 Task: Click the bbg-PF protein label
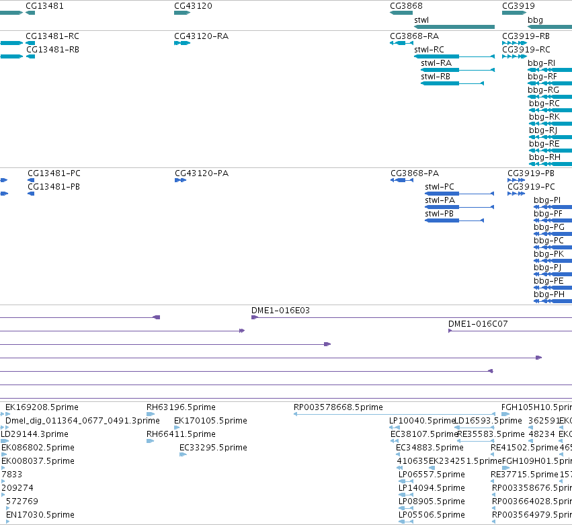[548, 214]
